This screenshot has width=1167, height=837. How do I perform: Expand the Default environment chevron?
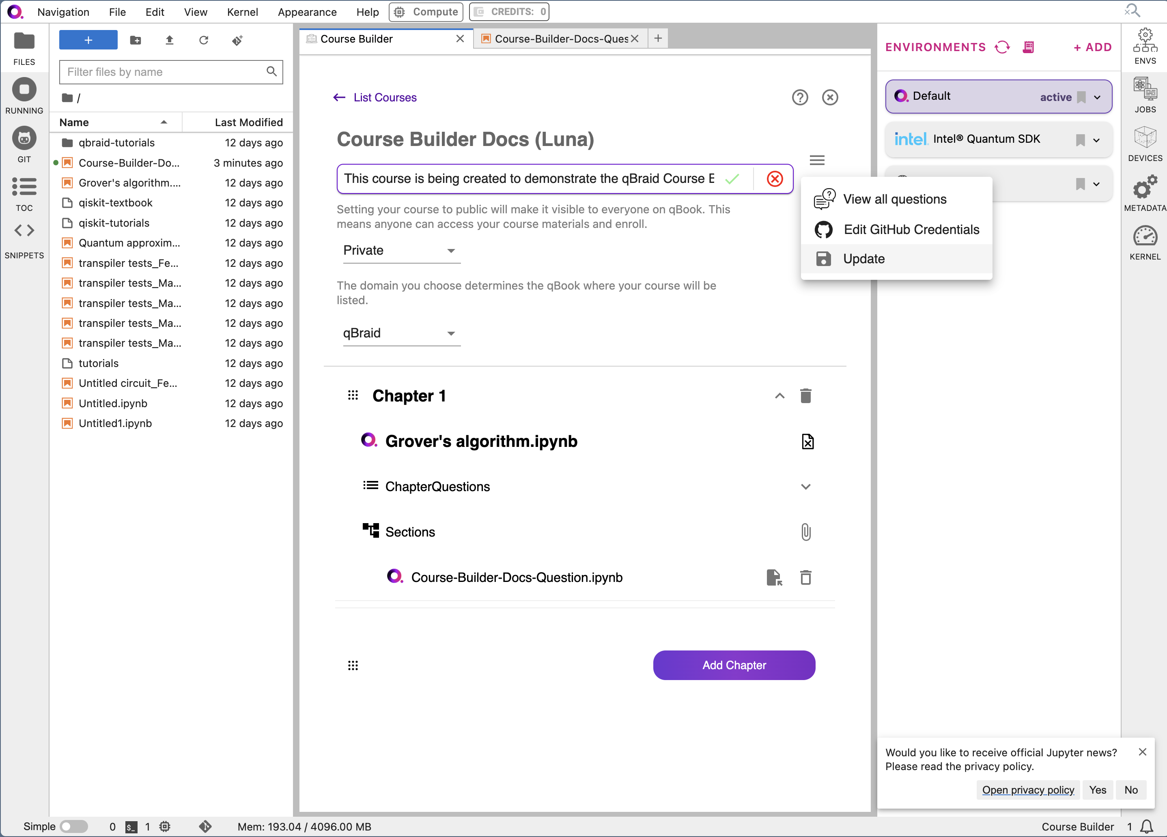point(1097,97)
